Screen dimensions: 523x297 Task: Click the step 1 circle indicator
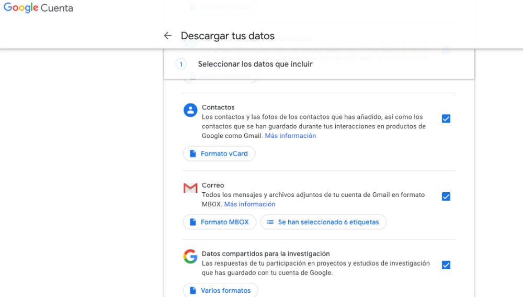pos(181,64)
